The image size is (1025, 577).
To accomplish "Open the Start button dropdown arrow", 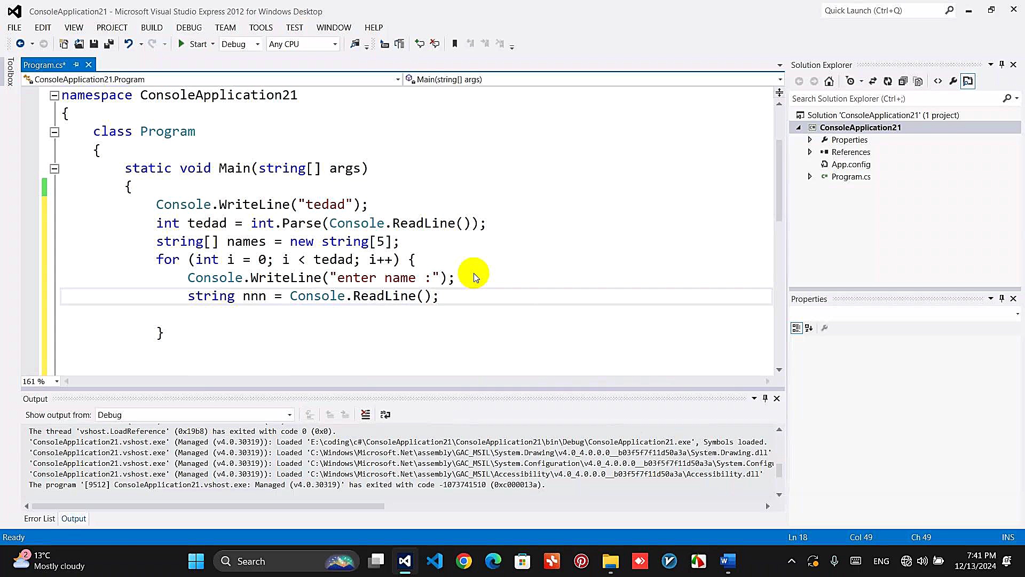I will pyautogui.click(x=212, y=44).
